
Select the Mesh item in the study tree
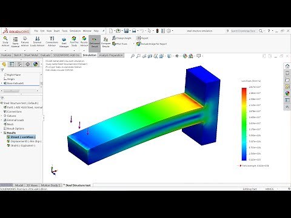pos(8,124)
